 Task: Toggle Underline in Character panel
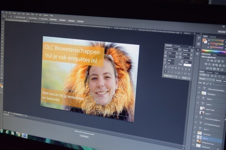186,69
